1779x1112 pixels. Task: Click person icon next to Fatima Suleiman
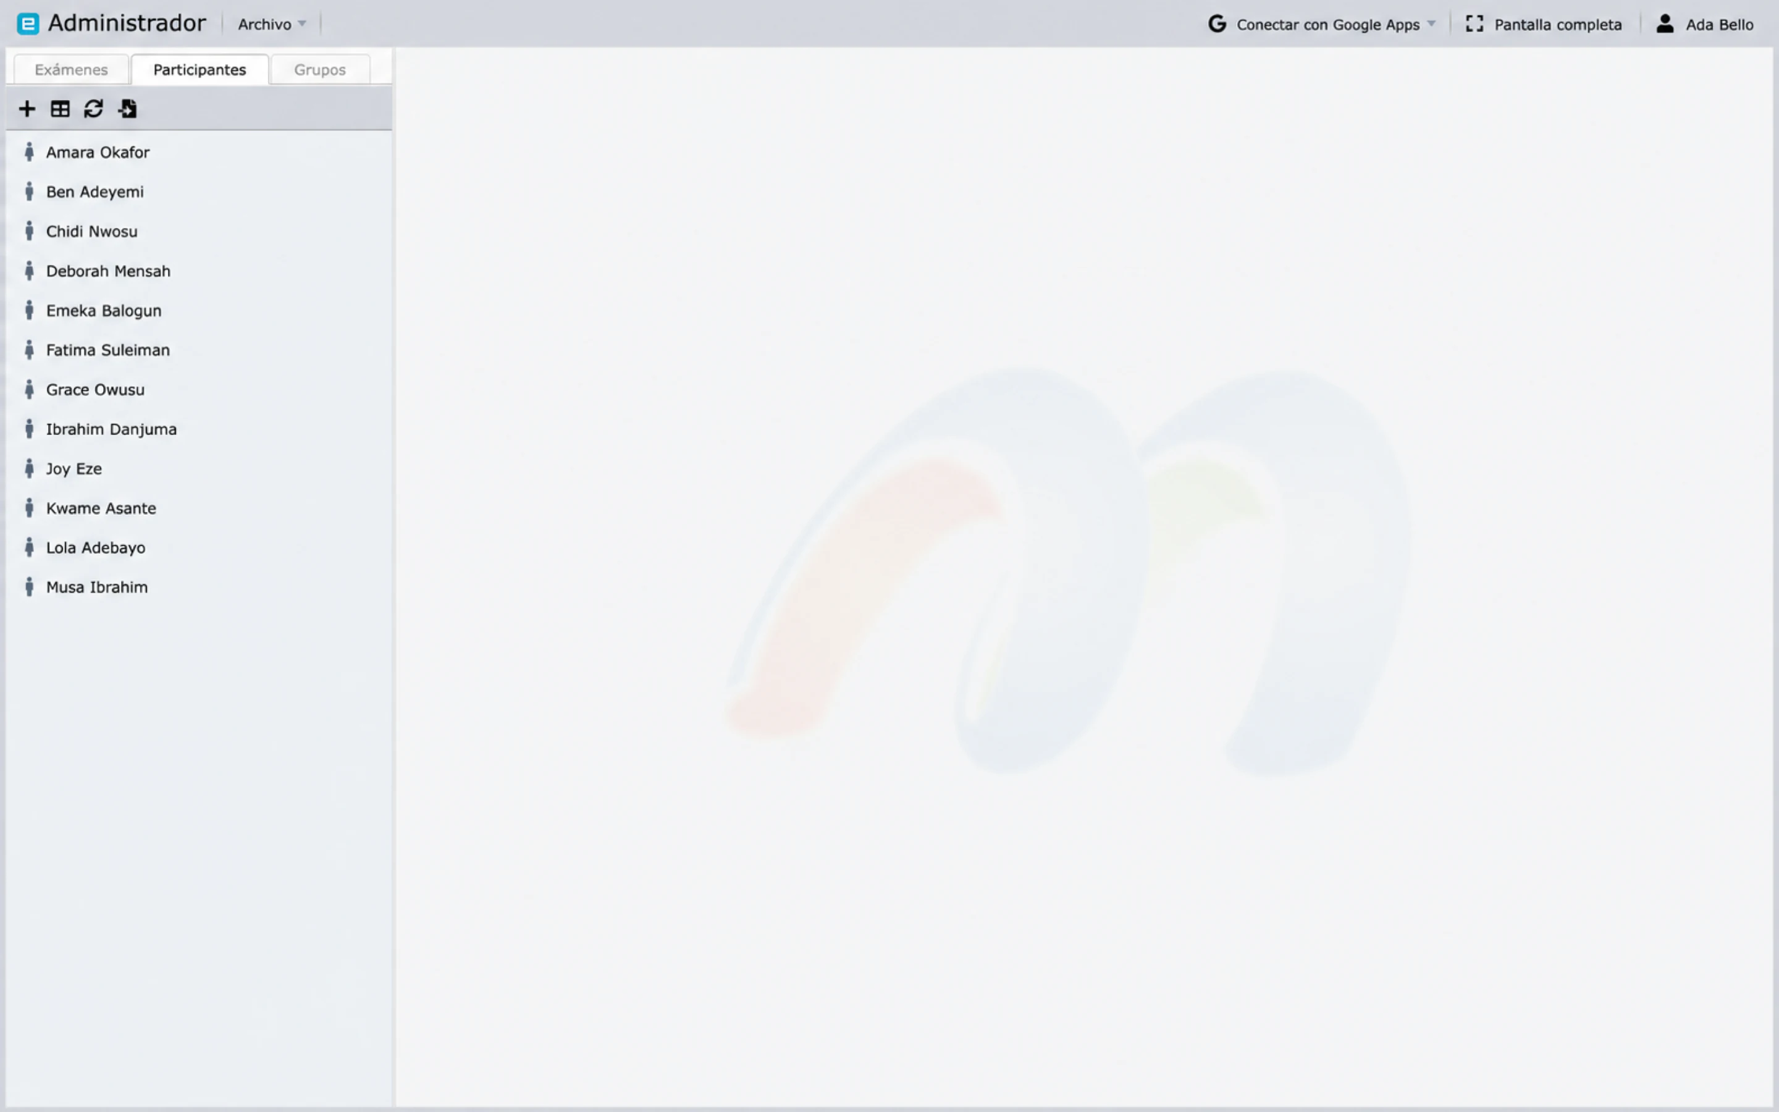coord(30,350)
